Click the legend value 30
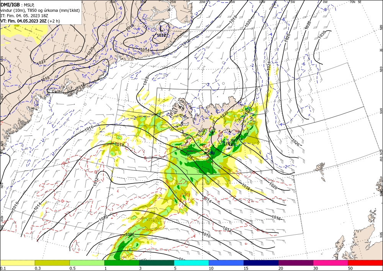The width and height of the screenshot is (383, 271). coord(316,268)
